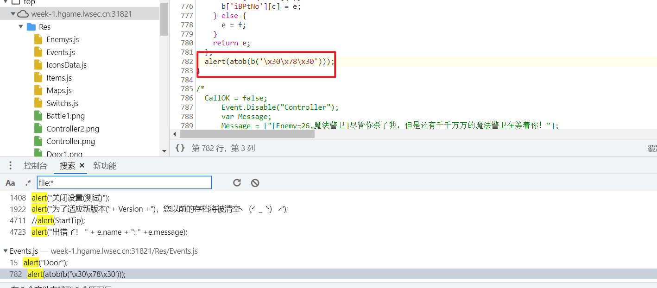Screen dimensions: 657x288
Task: Switch to the 控制台 tab
Action: 36,166
